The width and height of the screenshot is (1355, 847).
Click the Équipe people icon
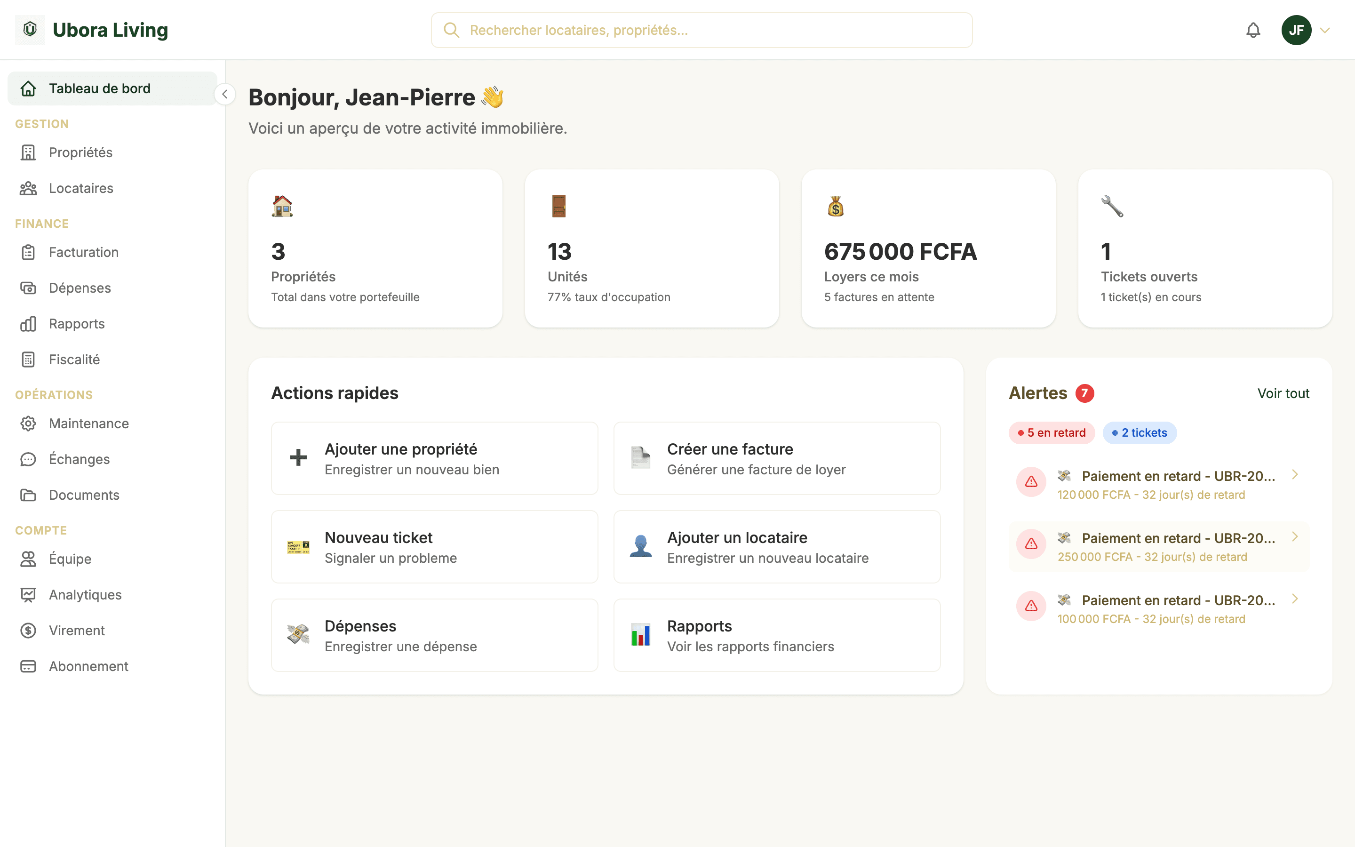[28, 559]
